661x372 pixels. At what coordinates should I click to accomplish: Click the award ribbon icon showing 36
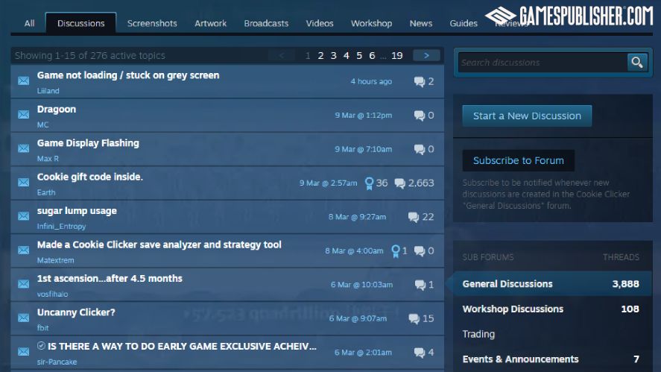point(369,183)
